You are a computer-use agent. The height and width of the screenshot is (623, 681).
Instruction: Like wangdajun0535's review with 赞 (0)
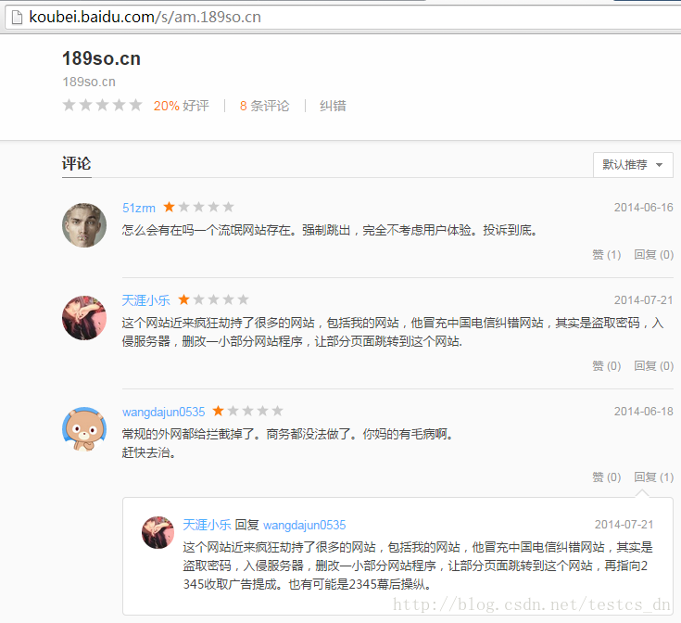(606, 477)
